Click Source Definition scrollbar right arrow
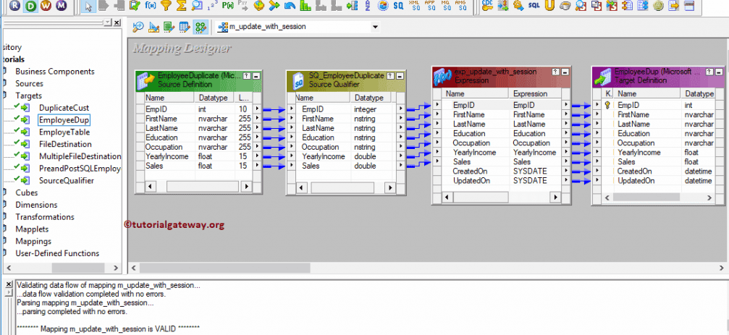This screenshot has width=729, height=335. [247, 187]
